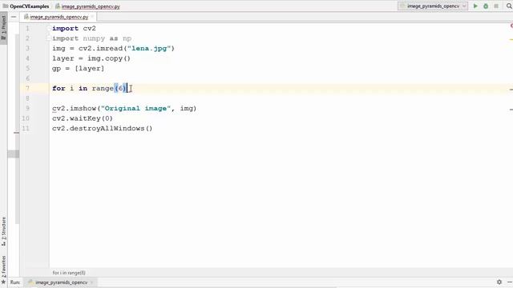The image size is (513, 288).
Task: Close the image_pyramids_opencv Run panel tab
Action: 92,282
